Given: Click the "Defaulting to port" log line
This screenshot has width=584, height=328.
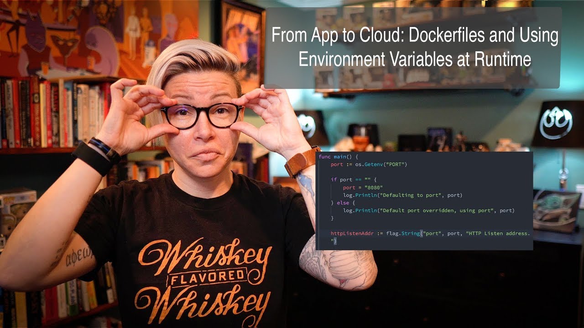Looking at the screenshot, I should coord(403,195).
